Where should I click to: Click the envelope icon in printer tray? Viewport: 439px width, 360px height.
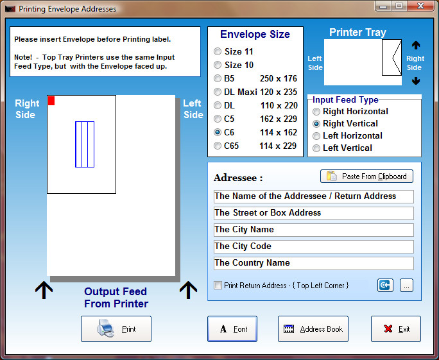[x=392, y=57]
